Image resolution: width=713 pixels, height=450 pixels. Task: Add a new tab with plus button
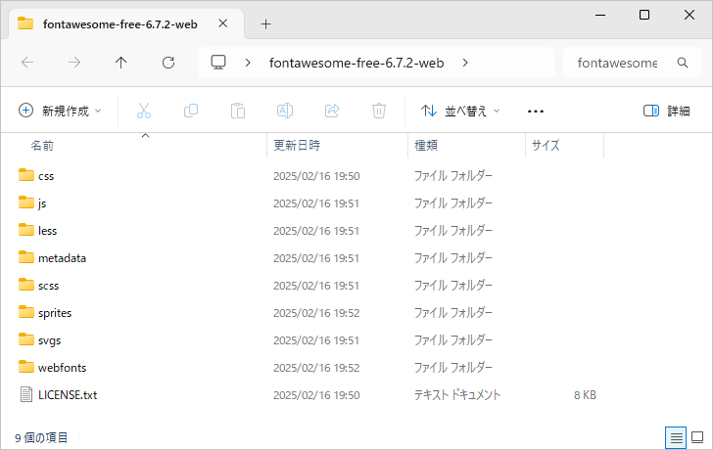(x=266, y=24)
